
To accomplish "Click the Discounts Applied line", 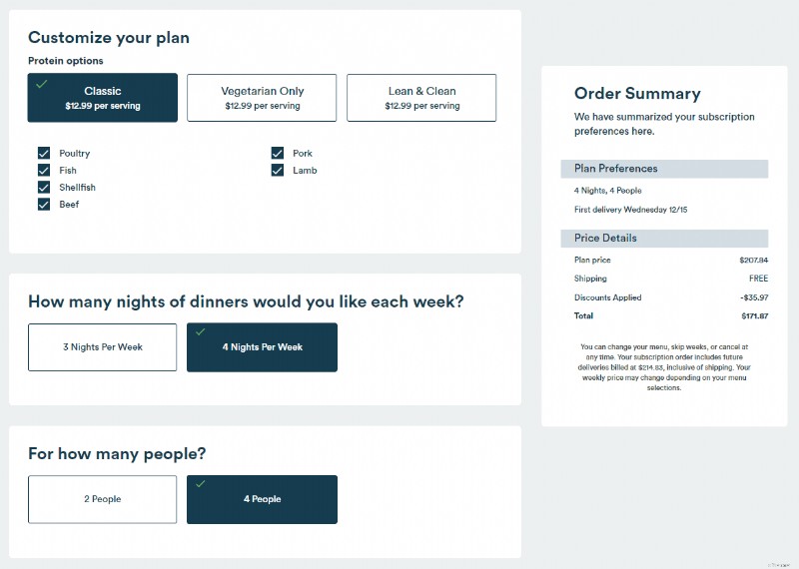I will pyautogui.click(x=671, y=297).
